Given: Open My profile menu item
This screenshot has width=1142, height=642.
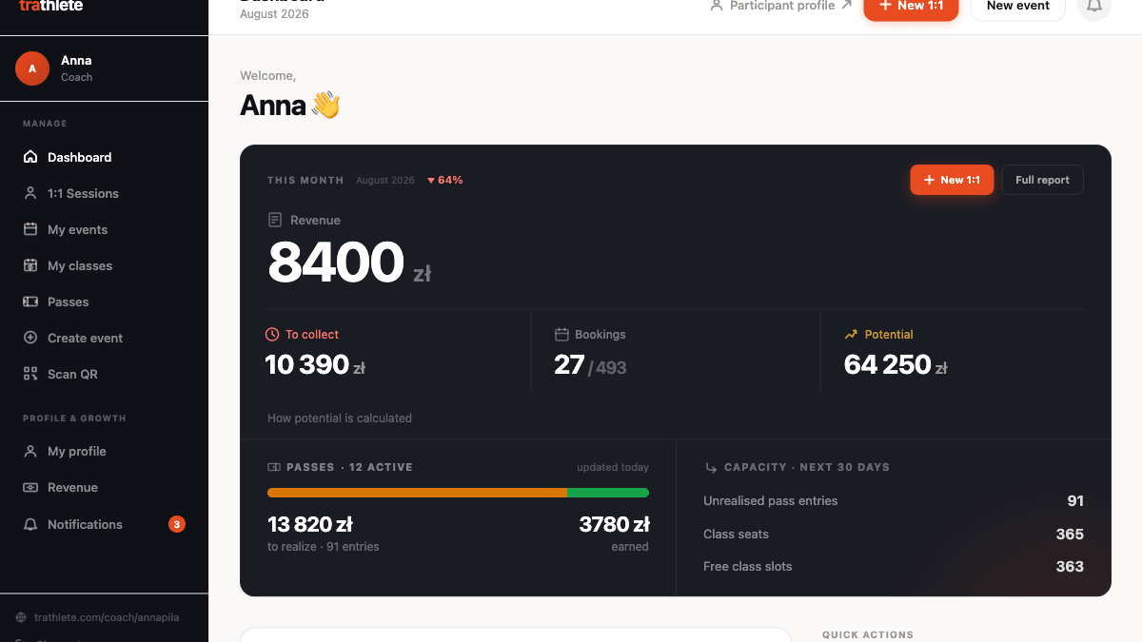Looking at the screenshot, I should pos(104,451).
